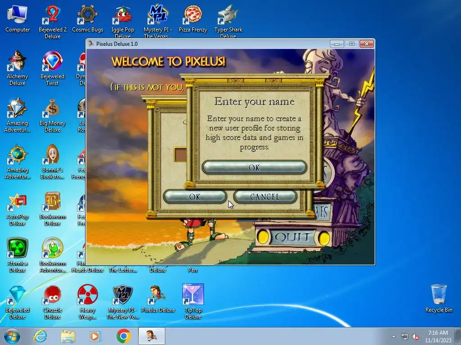Click the CANCEL button in the rear dialog

coord(265,197)
